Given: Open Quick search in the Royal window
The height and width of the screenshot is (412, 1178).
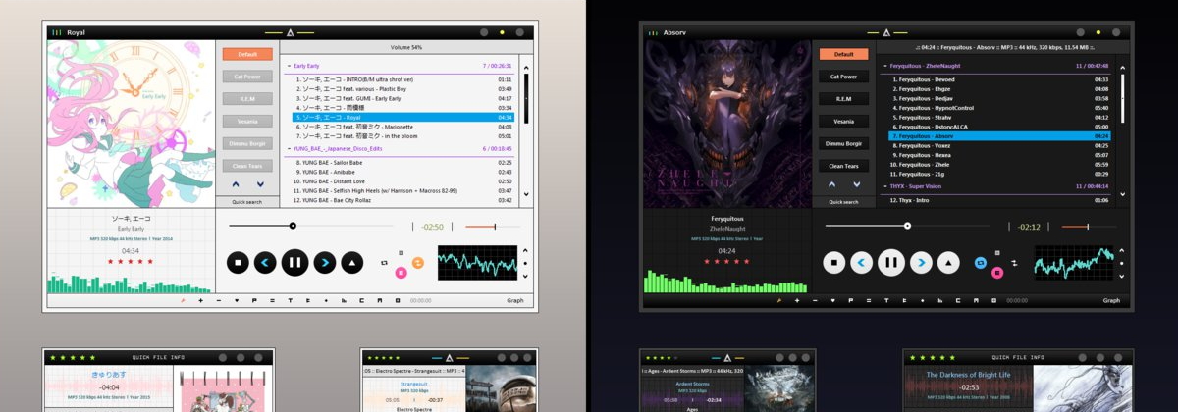Looking at the screenshot, I should 247,202.
